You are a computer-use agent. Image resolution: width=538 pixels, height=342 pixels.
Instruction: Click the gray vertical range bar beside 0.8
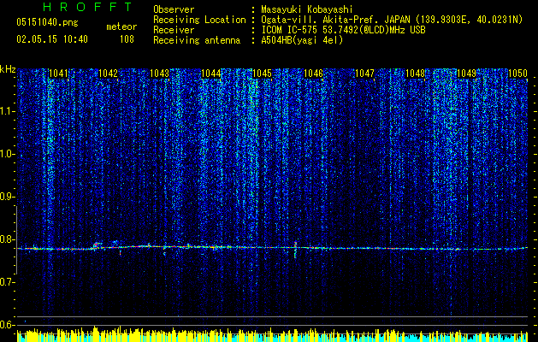16,240
